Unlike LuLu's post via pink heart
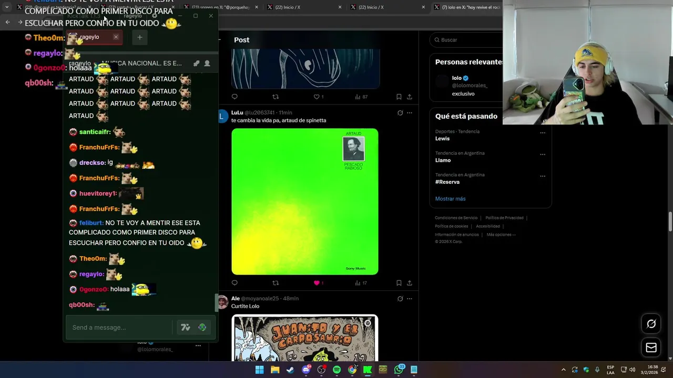 [x=317, y=283]
